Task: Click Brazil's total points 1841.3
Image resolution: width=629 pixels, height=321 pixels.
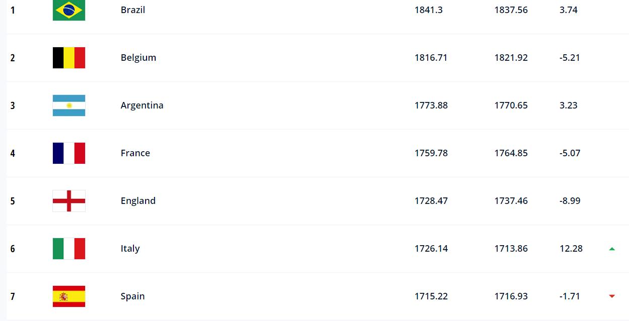Action: 429,10
